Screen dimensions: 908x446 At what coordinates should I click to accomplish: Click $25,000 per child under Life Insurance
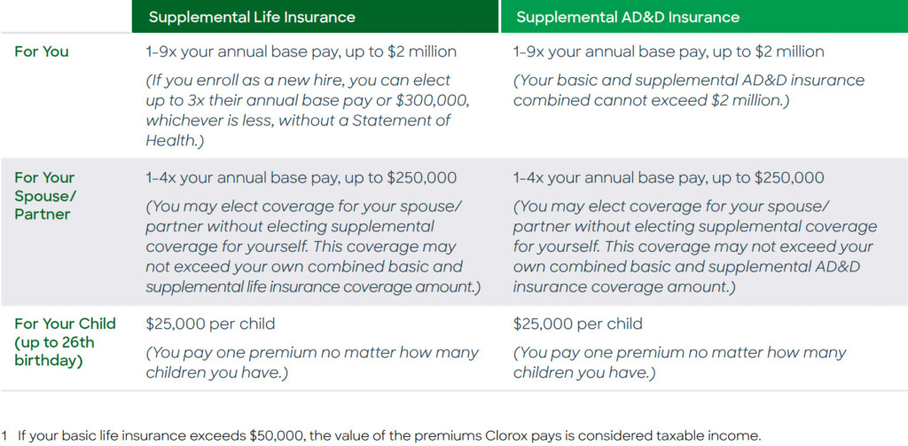[x=210, y=324]
